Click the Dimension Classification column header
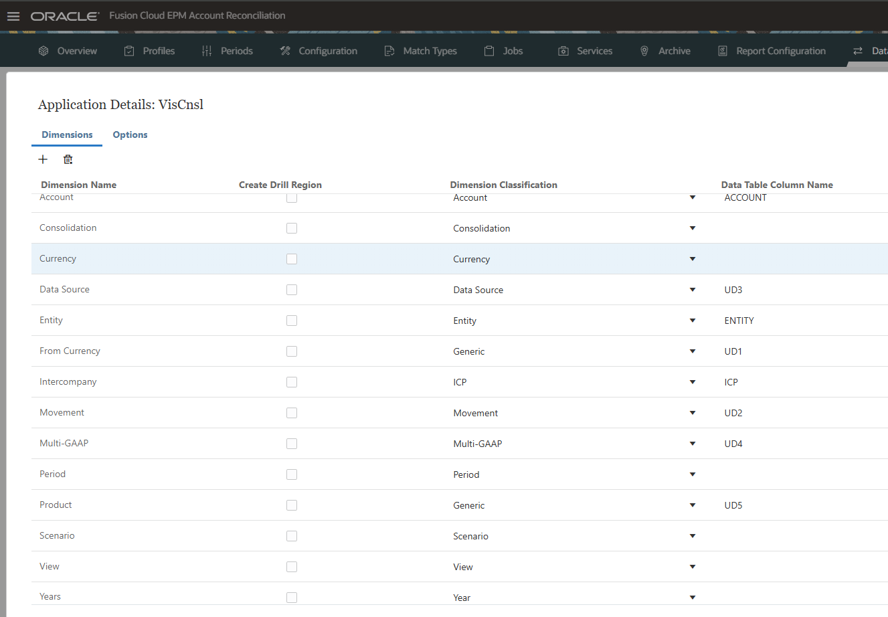Screen dimensions: 888x617 click(504, 185)
